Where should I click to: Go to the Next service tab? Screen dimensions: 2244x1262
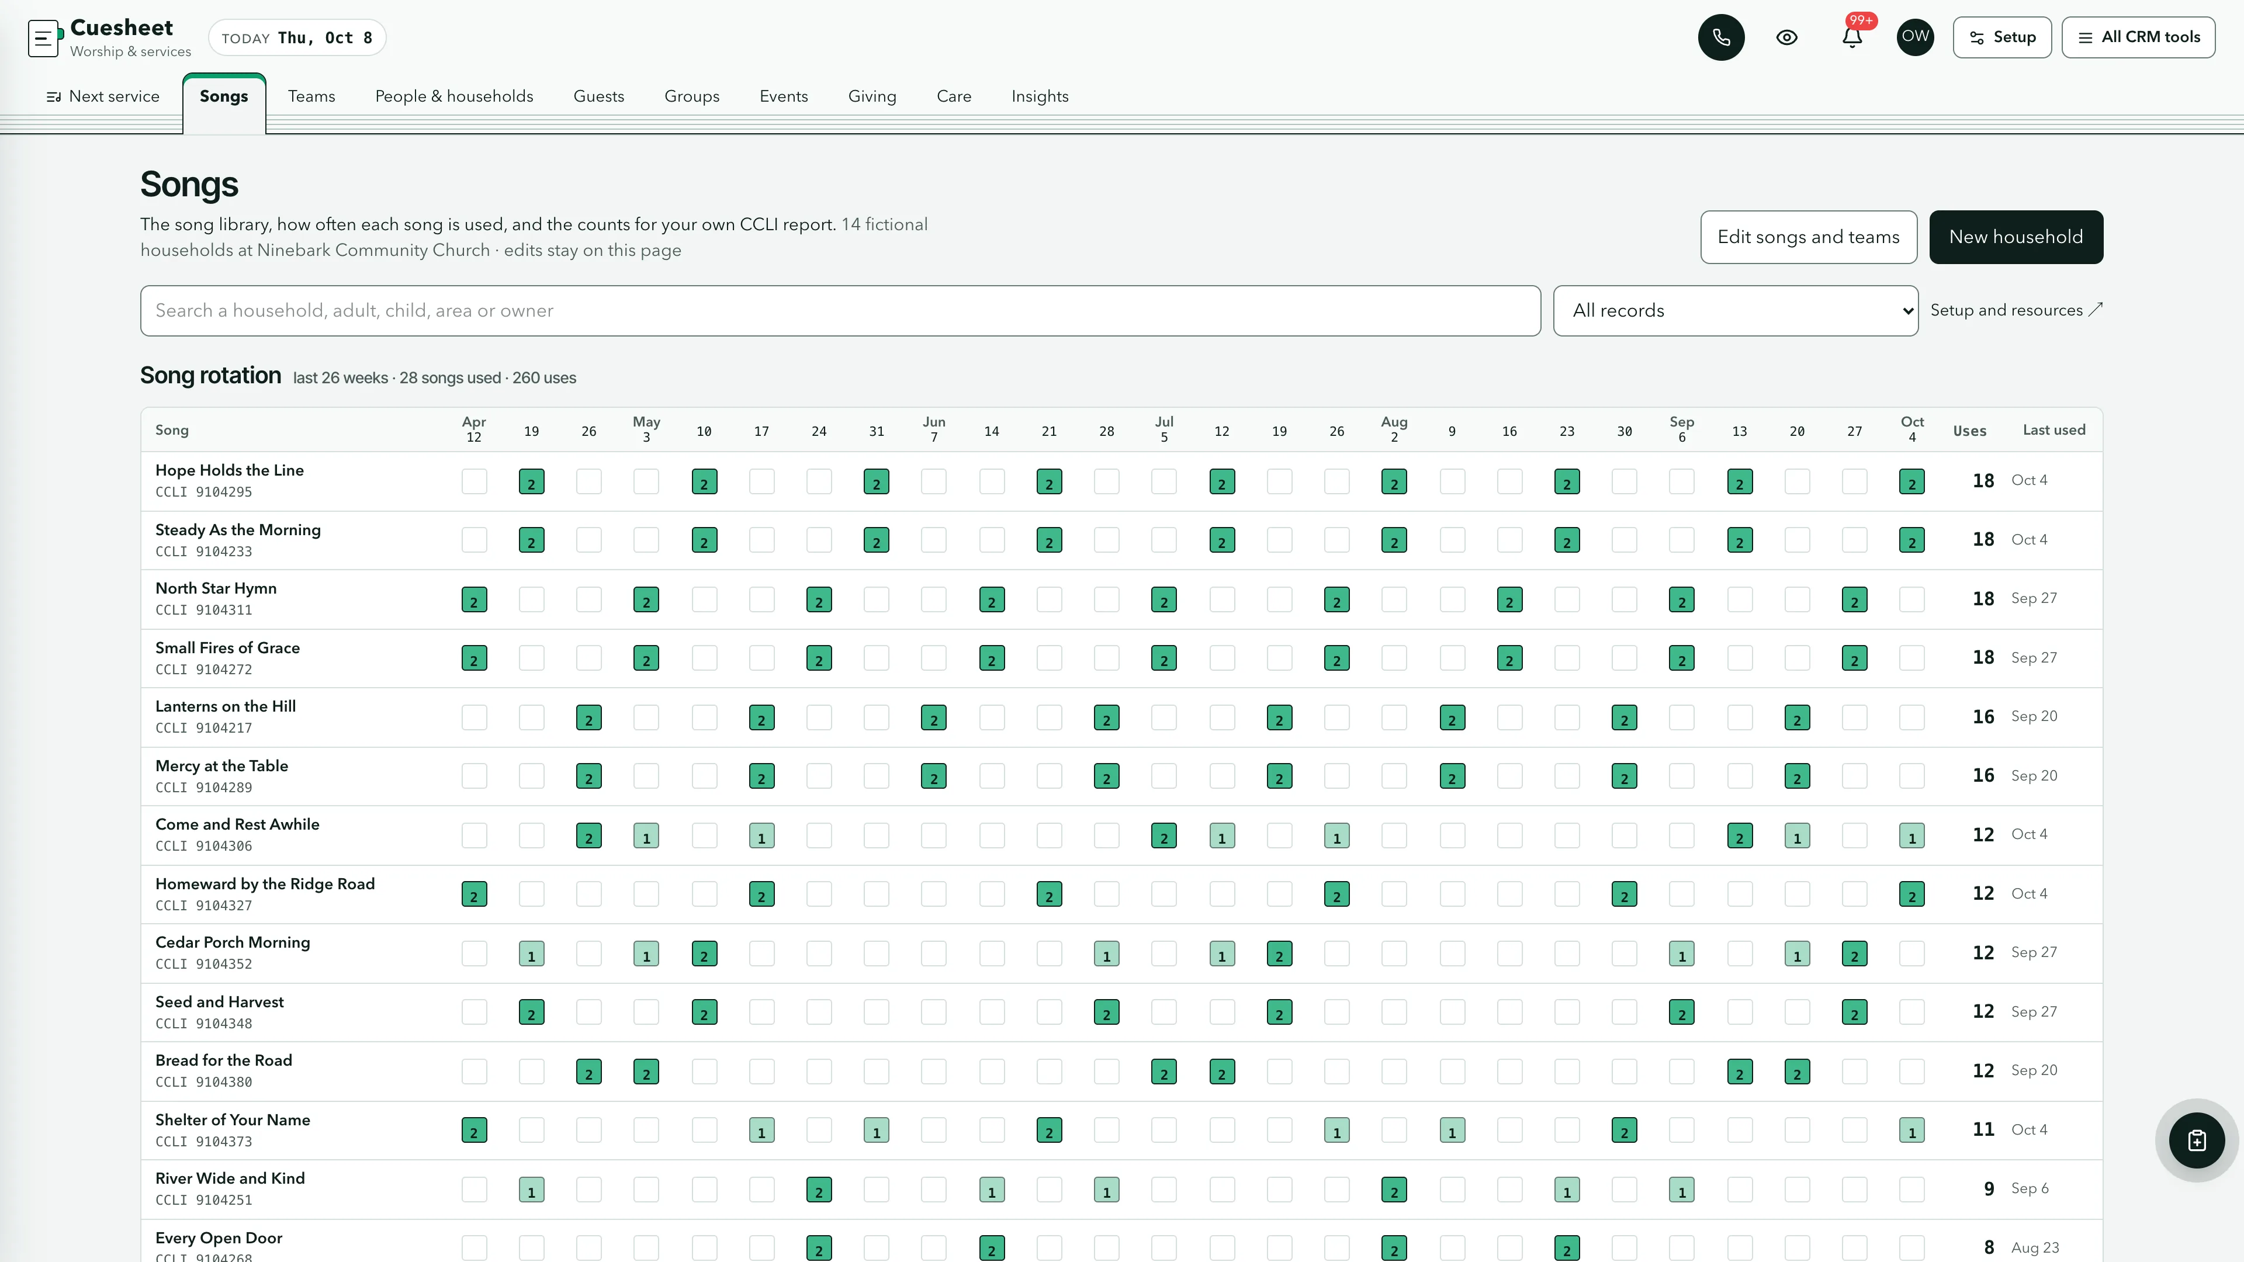click(103, 96)
